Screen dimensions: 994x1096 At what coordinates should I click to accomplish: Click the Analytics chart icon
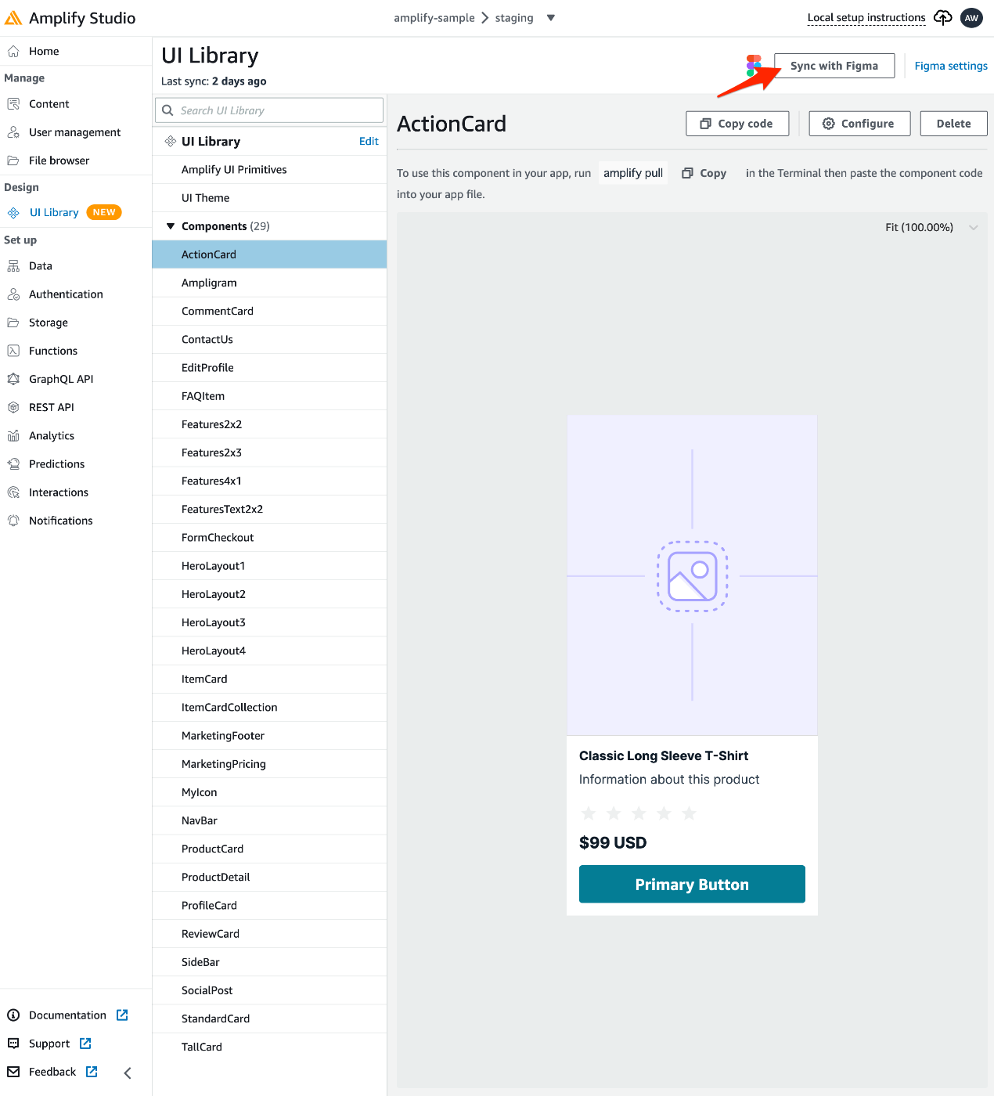(13, 436)
